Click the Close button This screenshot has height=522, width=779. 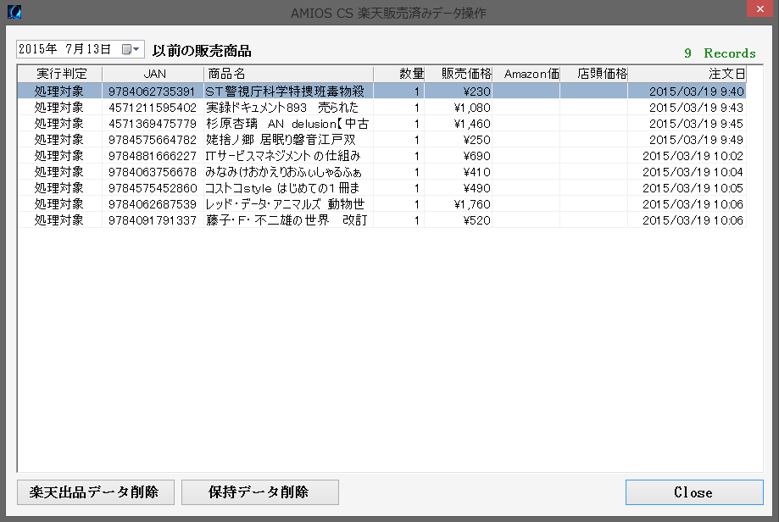694,492
